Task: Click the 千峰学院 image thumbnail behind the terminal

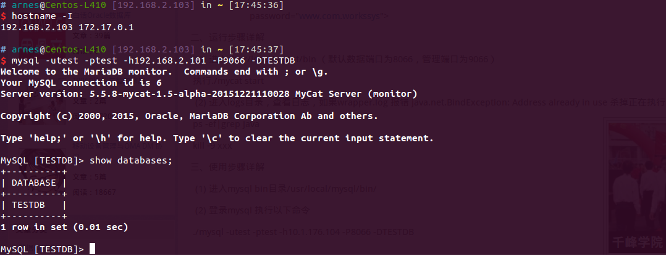Action: click(636, 186)
